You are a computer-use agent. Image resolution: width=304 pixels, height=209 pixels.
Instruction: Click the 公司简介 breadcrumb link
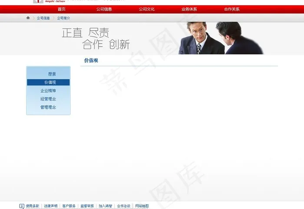pos(63,18)
